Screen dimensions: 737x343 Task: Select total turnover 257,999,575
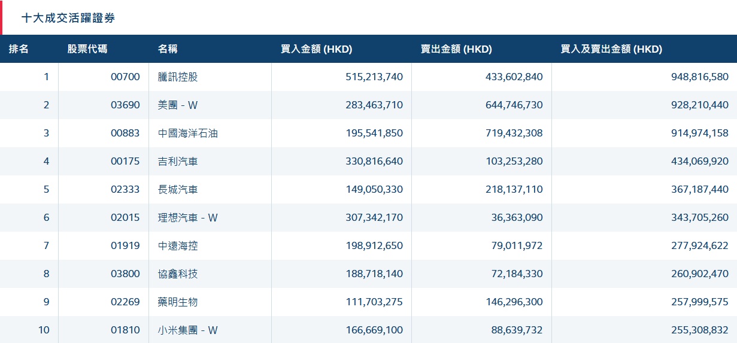[x=699, y=302]
